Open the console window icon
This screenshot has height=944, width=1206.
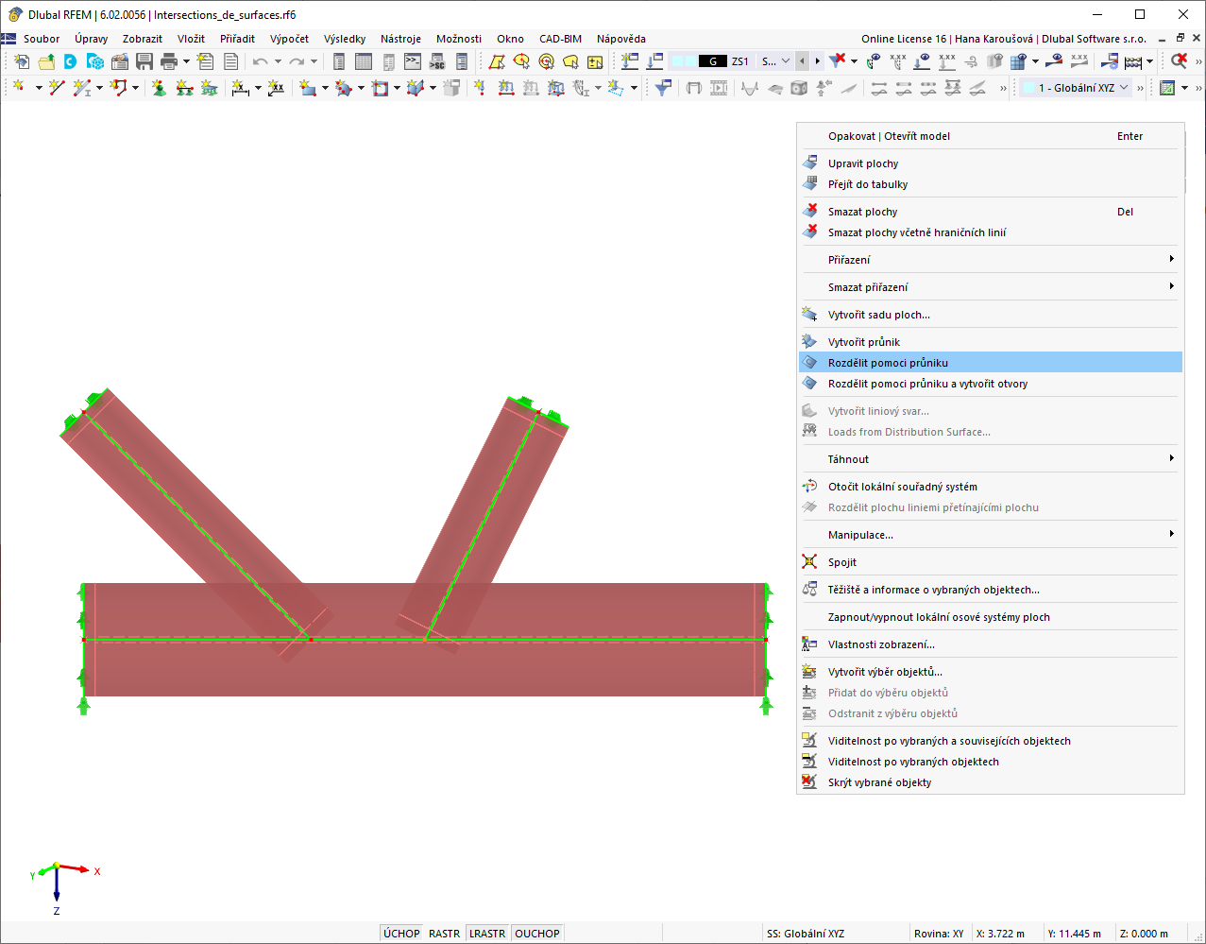point(413,61)
